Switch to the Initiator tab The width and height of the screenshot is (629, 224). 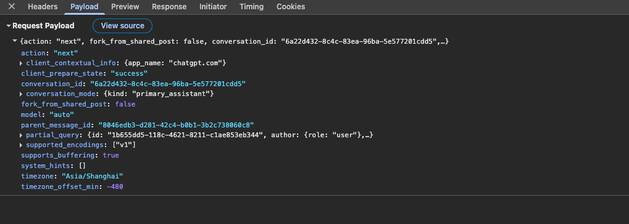213,7
